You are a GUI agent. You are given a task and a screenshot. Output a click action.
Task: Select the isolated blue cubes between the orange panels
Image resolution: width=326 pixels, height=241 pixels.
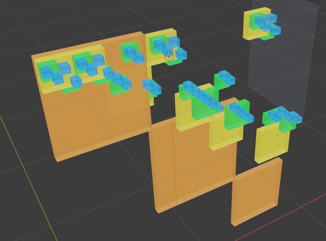[152, 86]
